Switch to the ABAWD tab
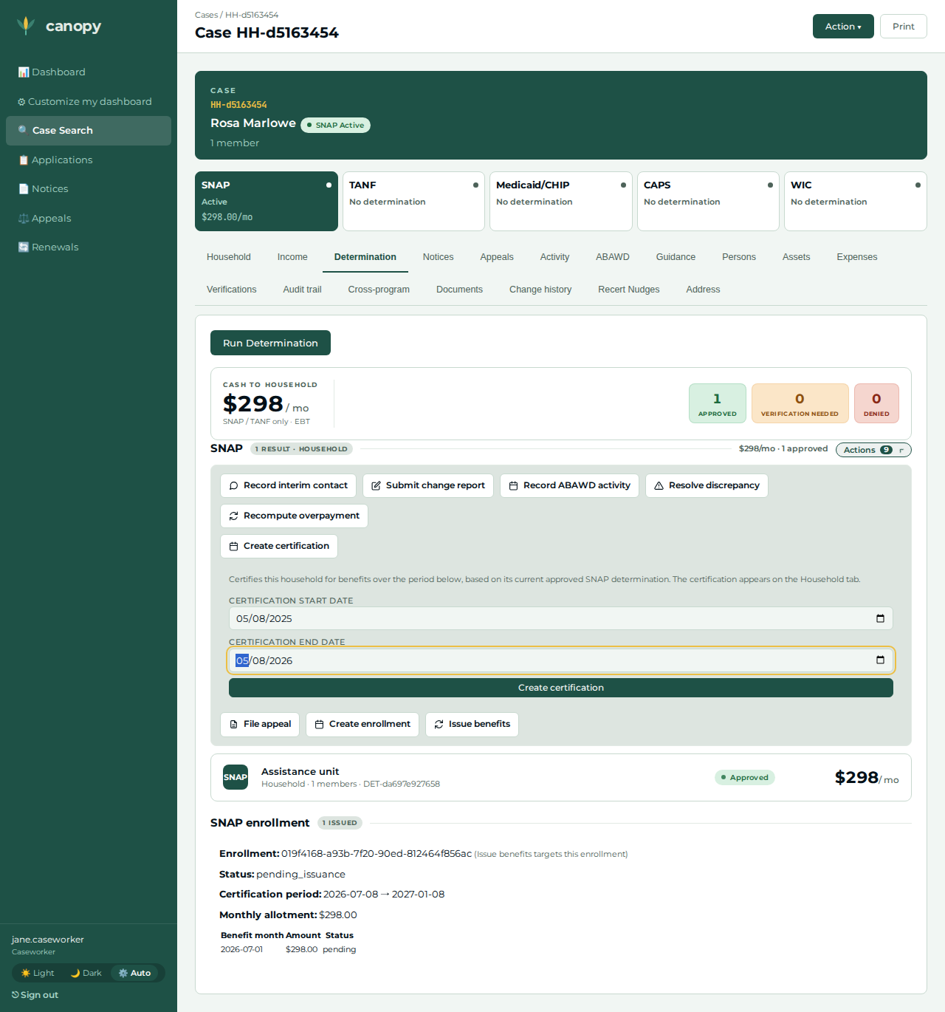The width and height of the screenshot is (945, 1012). point(613,257)
